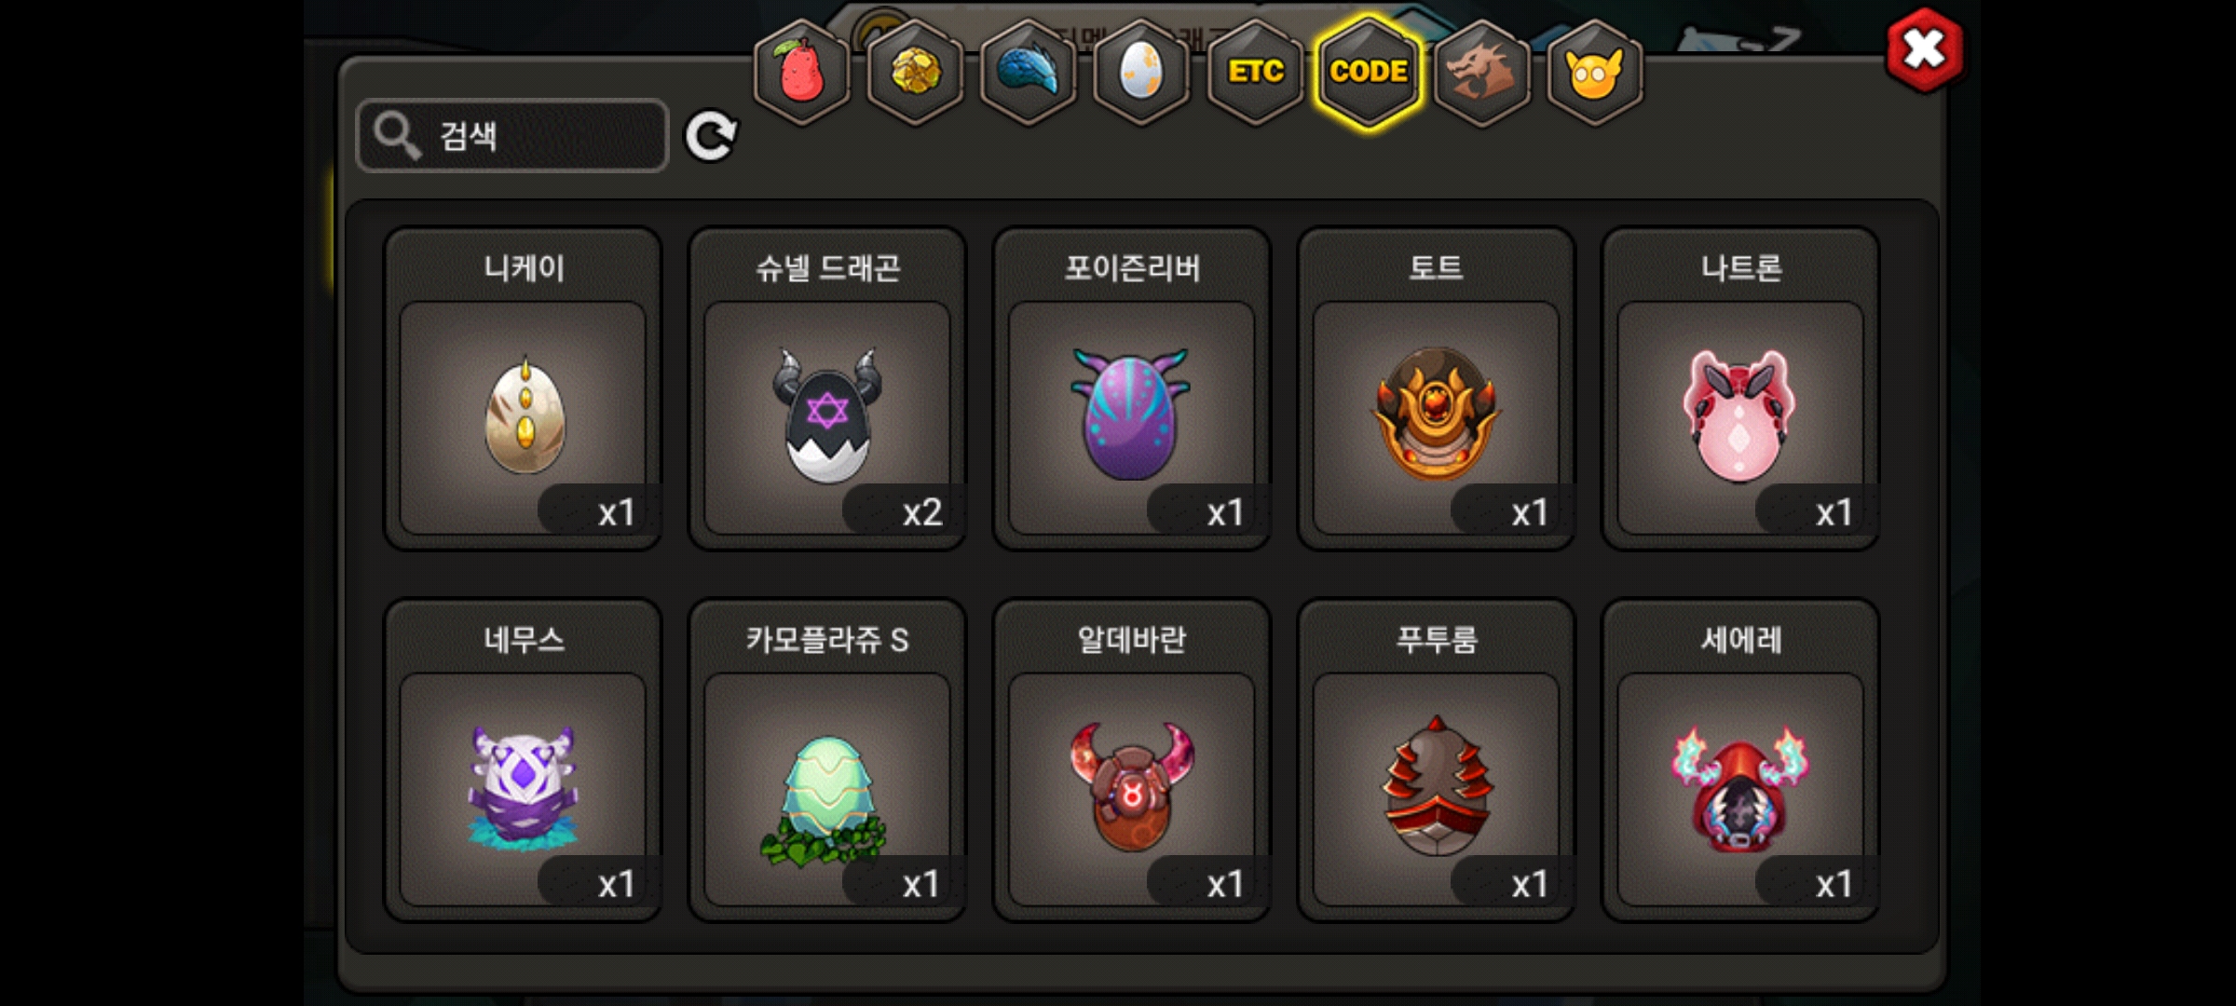Choose the 카모플라쥬 S green egg
2236x1006 pixels.
click(x=827, y=760)
